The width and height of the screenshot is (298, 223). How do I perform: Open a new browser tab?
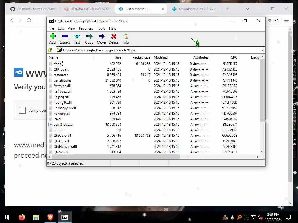[227, 9]
